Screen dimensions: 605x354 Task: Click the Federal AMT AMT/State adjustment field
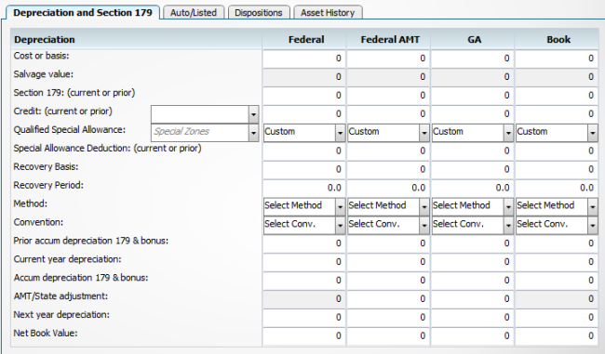point(388,299)
